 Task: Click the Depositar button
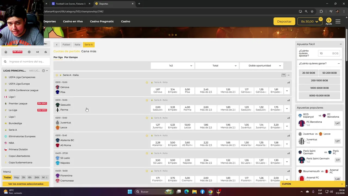[284, 22]
